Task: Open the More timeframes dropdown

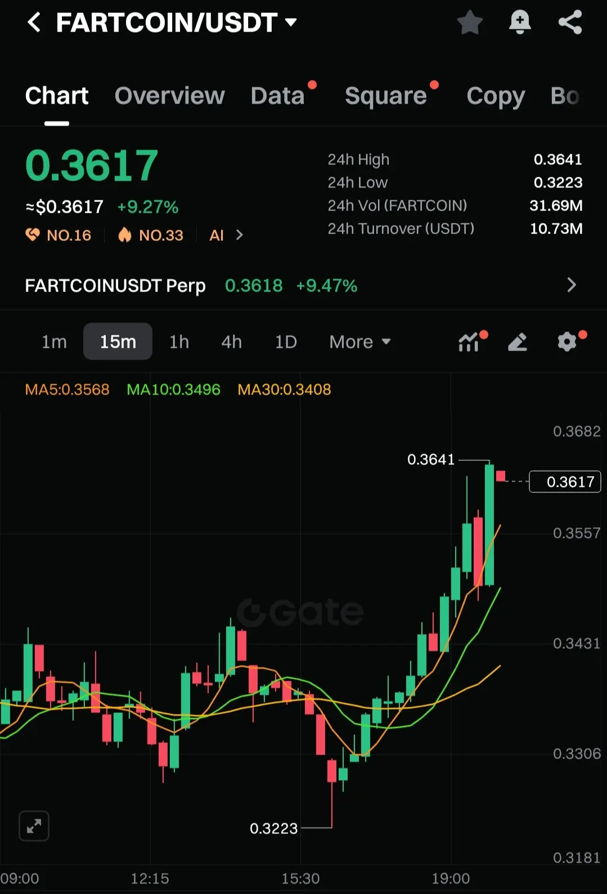Action: [360, 342]
